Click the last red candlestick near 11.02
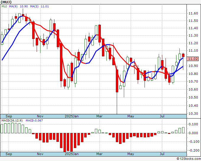This screenshot has width=201, height=161. point(183,55)
